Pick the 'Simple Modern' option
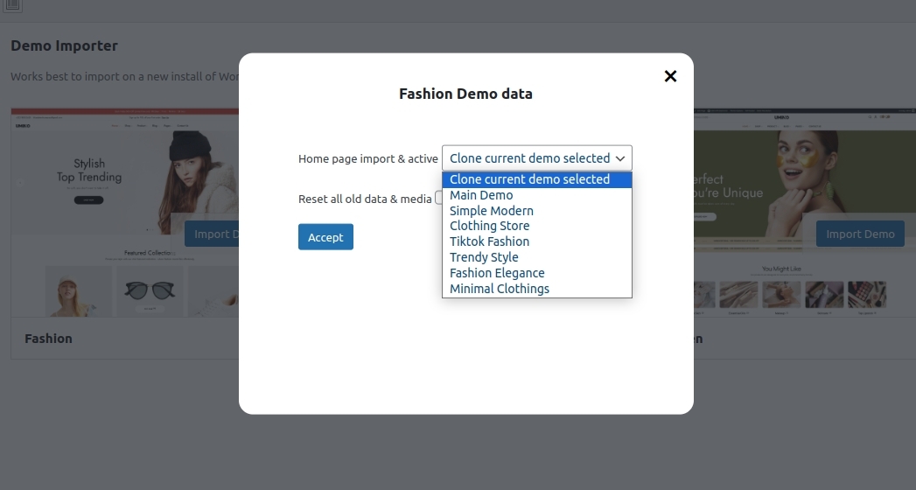Screen dimensions: 916x490 click(491, 211)
